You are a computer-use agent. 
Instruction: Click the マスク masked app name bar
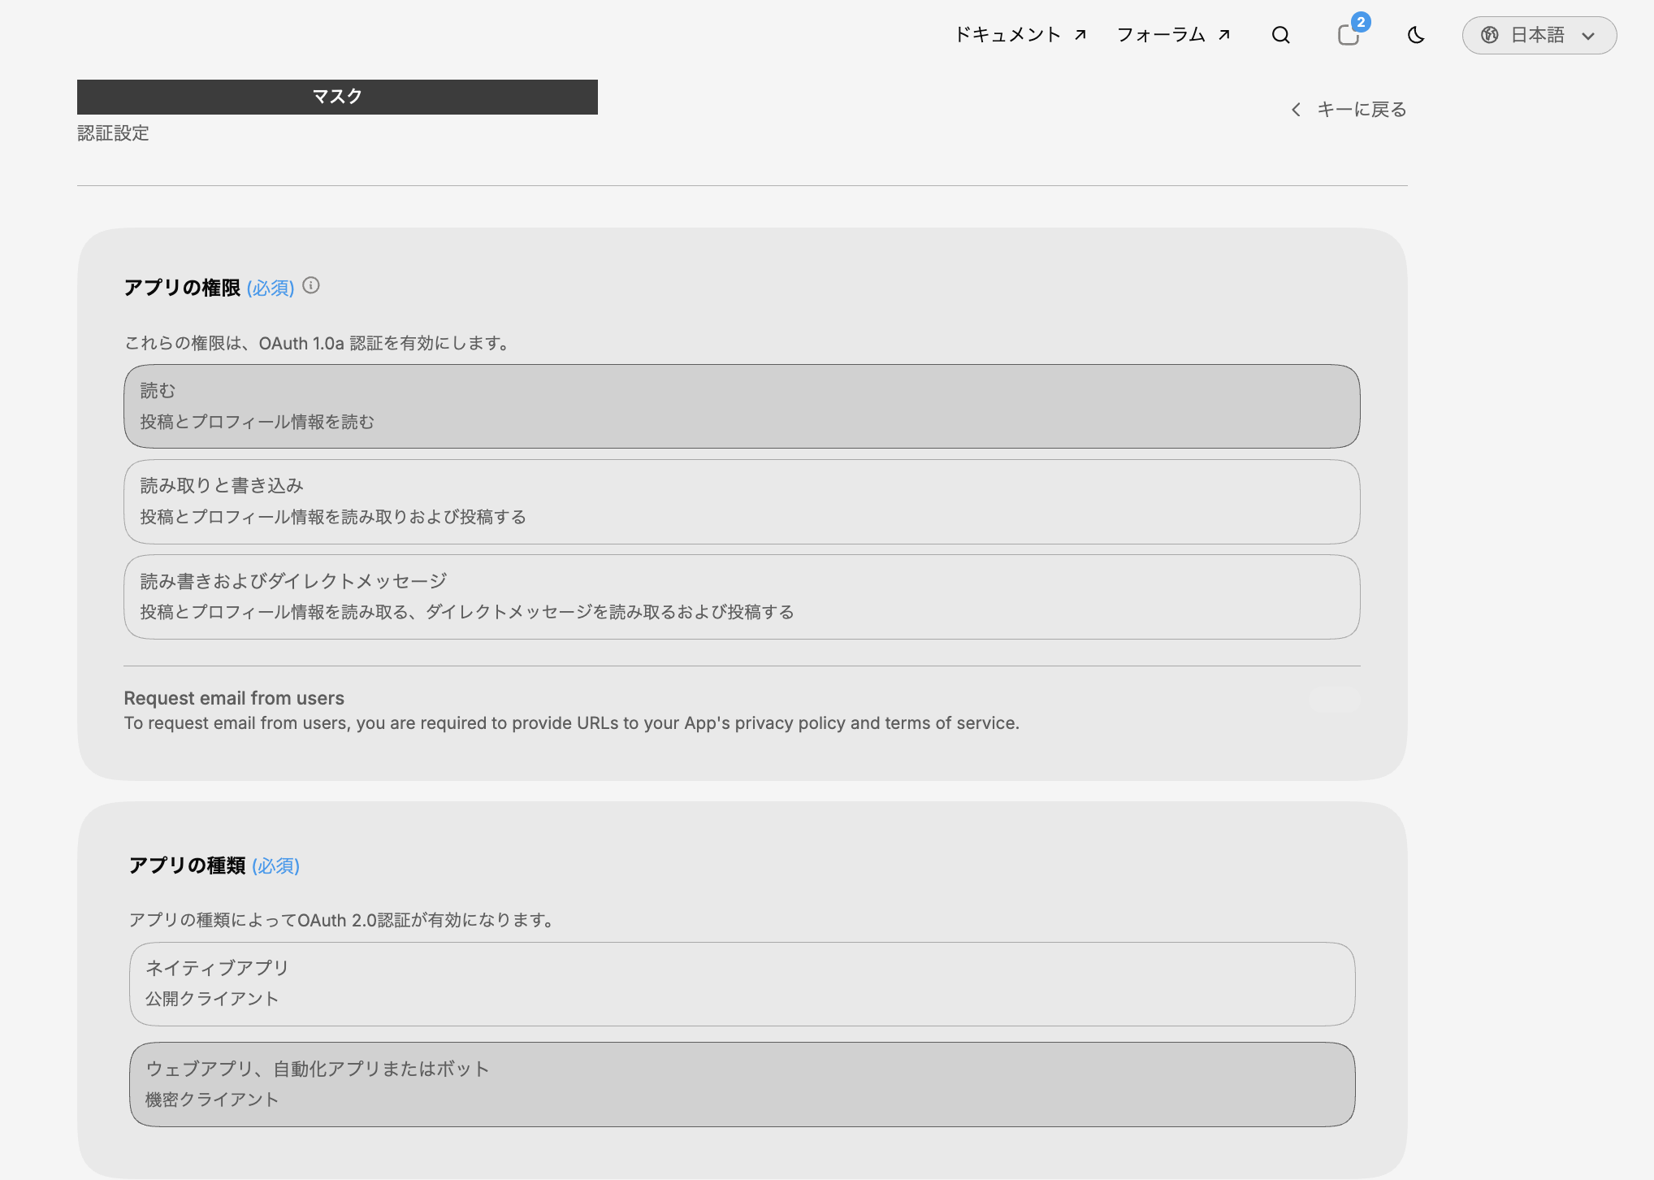[337, 97]
